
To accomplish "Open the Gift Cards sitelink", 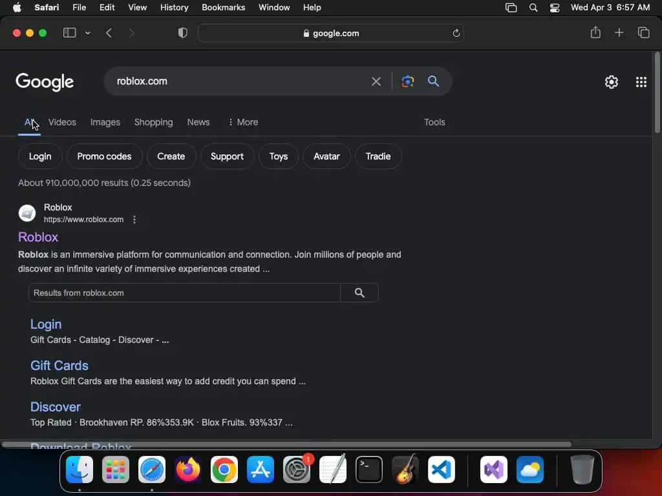I will pos(59,366).
